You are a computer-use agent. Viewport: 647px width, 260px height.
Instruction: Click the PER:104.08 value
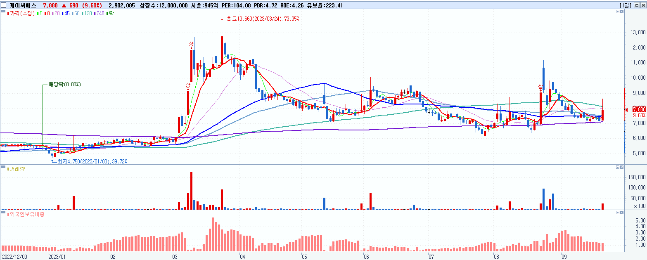(x=236, y=5)
